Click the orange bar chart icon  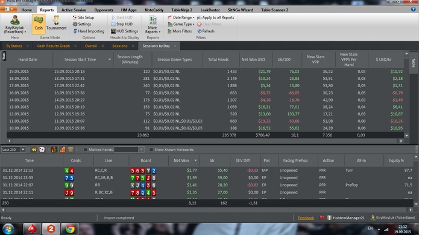63,150
